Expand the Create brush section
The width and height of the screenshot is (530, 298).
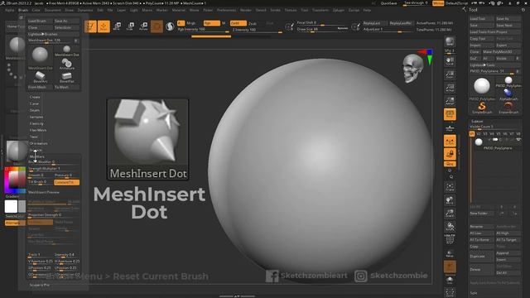click(x=35, y=97)
